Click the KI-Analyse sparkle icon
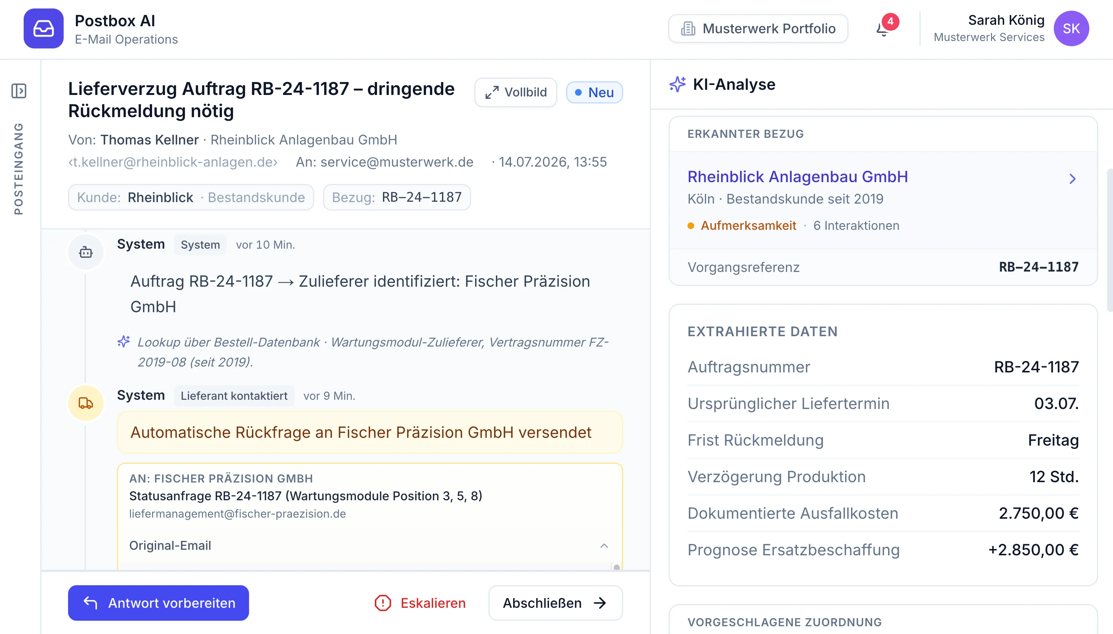Screen dimensions: 1113x634 677,85
